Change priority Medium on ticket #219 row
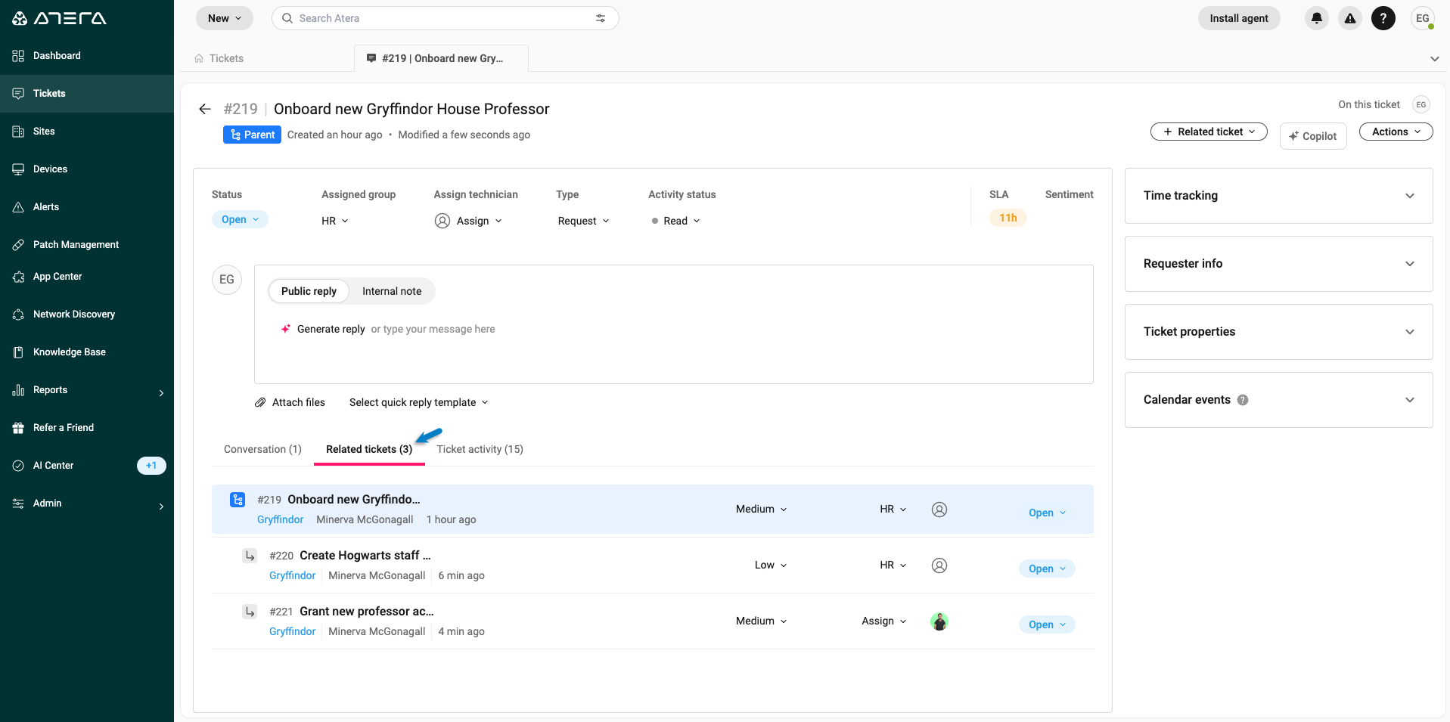Image resolution: width=1450 pixels, height=722 pixels. coord(762,510)
